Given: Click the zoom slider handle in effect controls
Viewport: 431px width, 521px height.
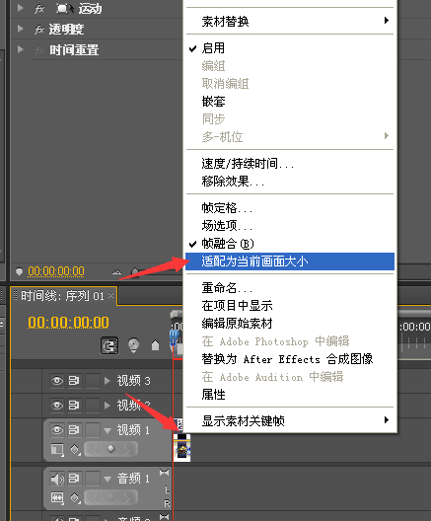Looking at the screenshot, I should pos(135,271).
